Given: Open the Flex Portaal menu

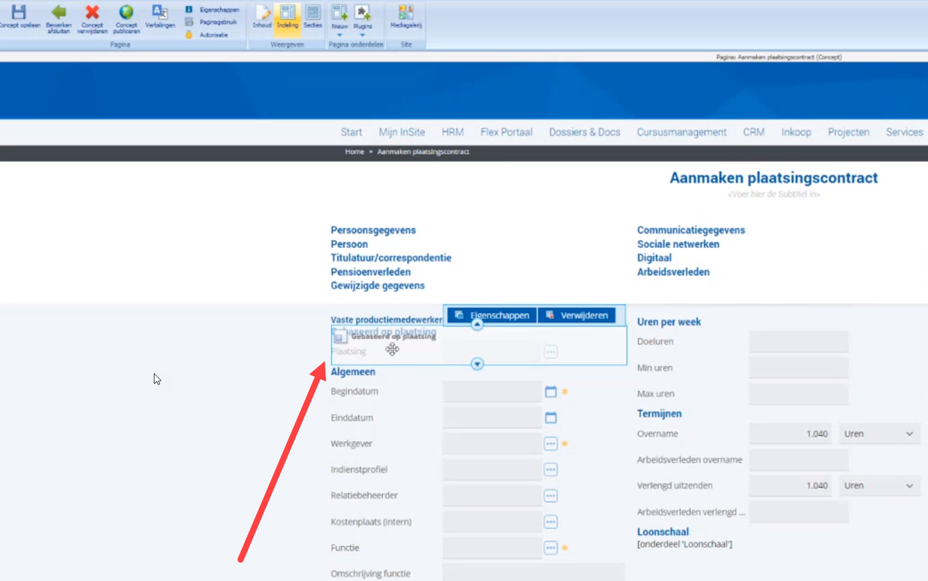Looking at the screenshot, I should 506,132.
